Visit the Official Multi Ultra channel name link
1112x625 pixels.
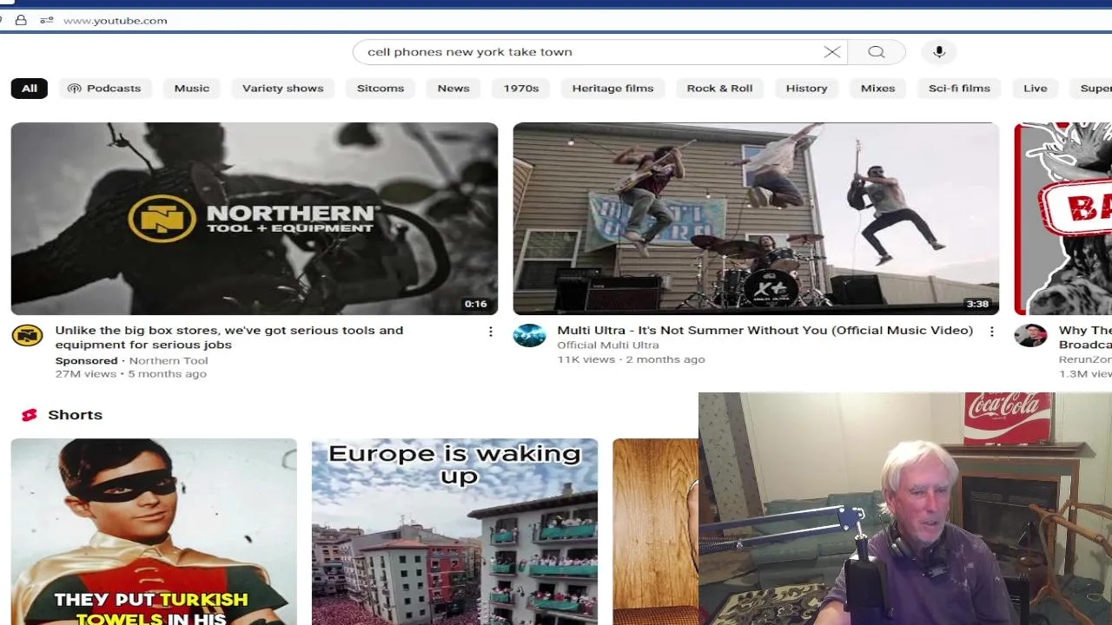608,345
